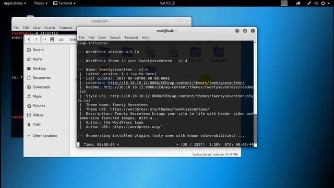Open Terminal menu in background terminal
Viewport: 334px width, 188px height.
(x=66, y=28)
